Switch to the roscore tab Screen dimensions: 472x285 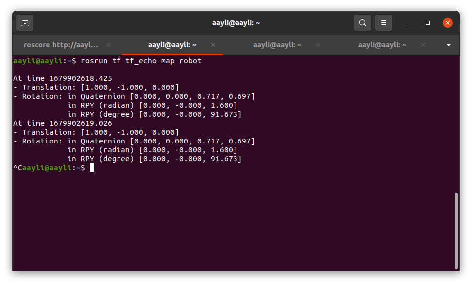(61, 45)
